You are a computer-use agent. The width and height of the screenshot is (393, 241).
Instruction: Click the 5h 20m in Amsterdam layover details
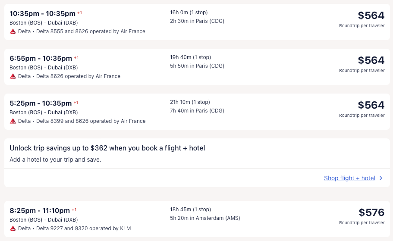point(205,218)
